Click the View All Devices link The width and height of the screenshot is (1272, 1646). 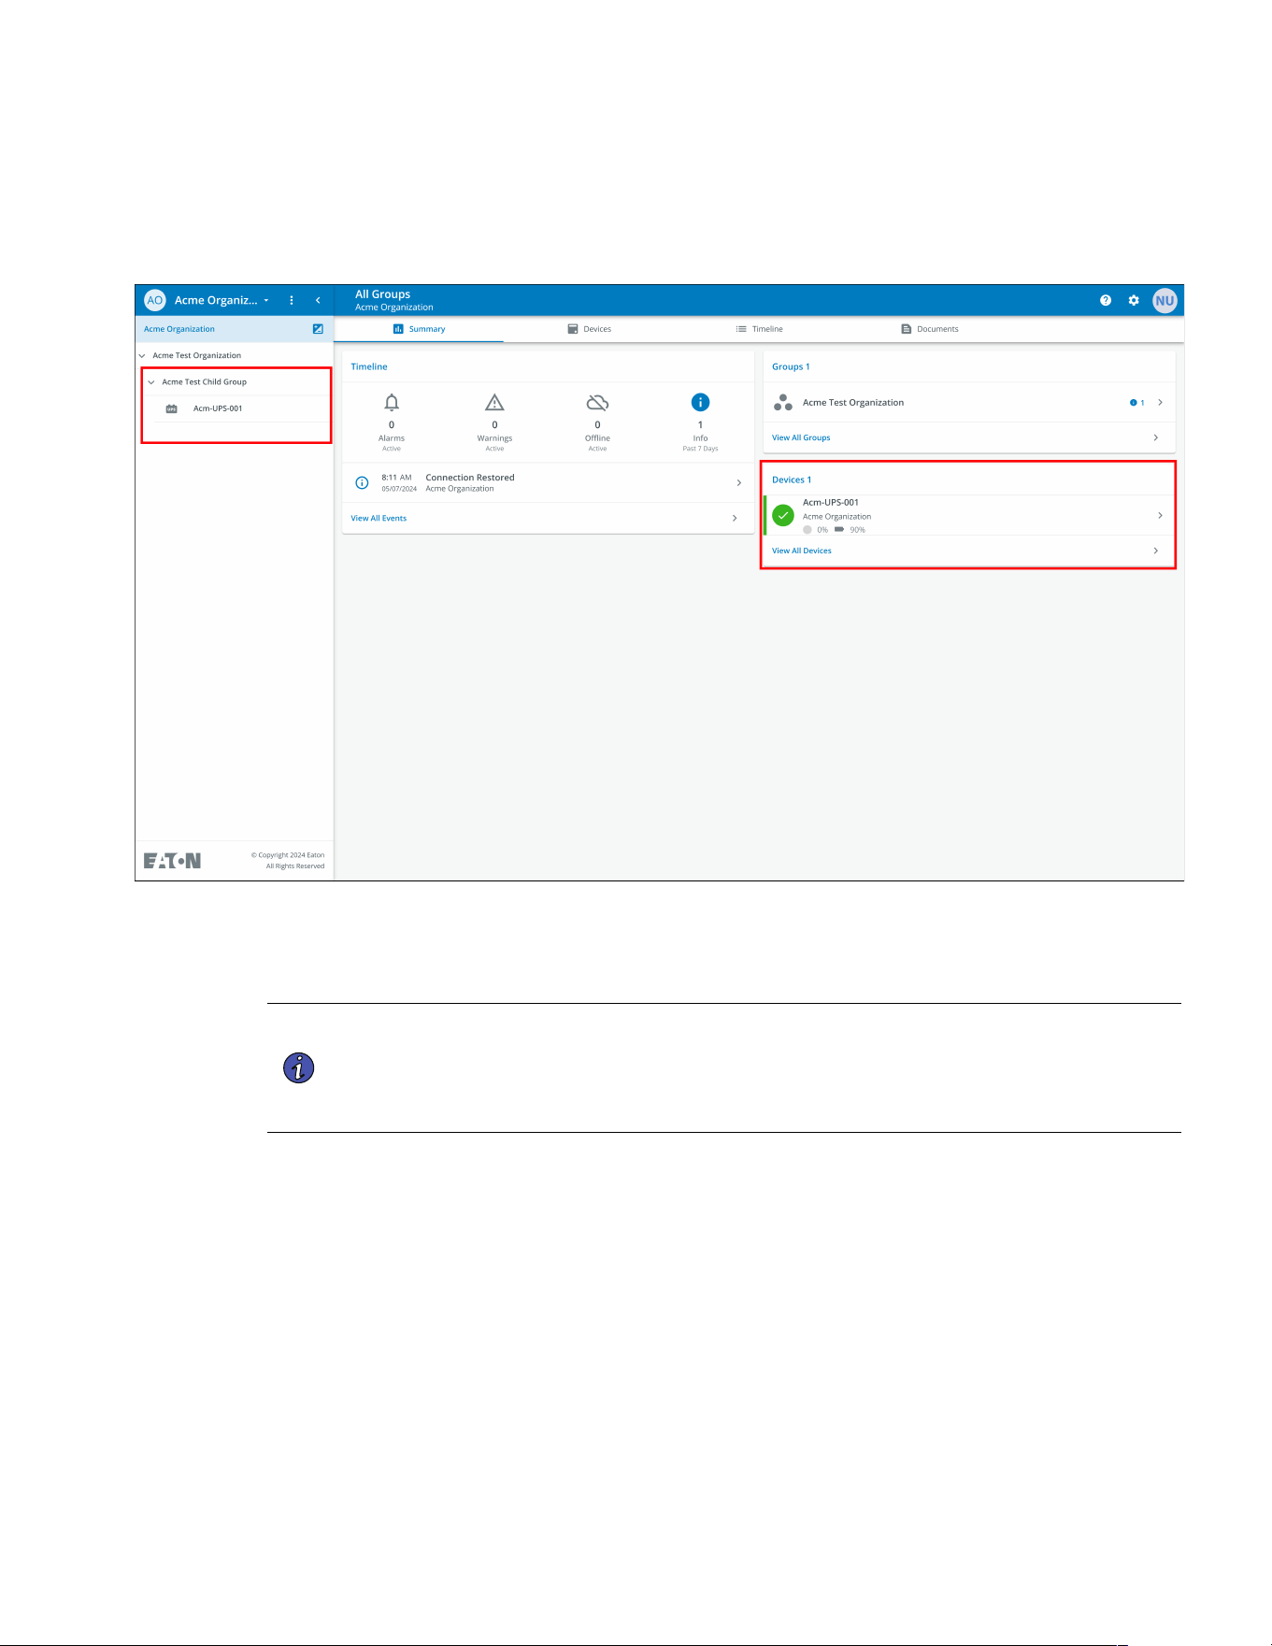tap(802, 551)
